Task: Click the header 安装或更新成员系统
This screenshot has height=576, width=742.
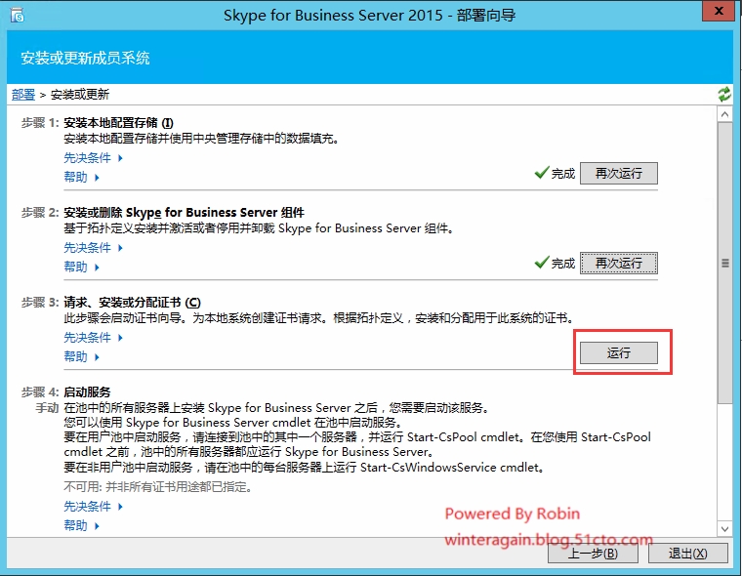Action: (x=85, y=58)
